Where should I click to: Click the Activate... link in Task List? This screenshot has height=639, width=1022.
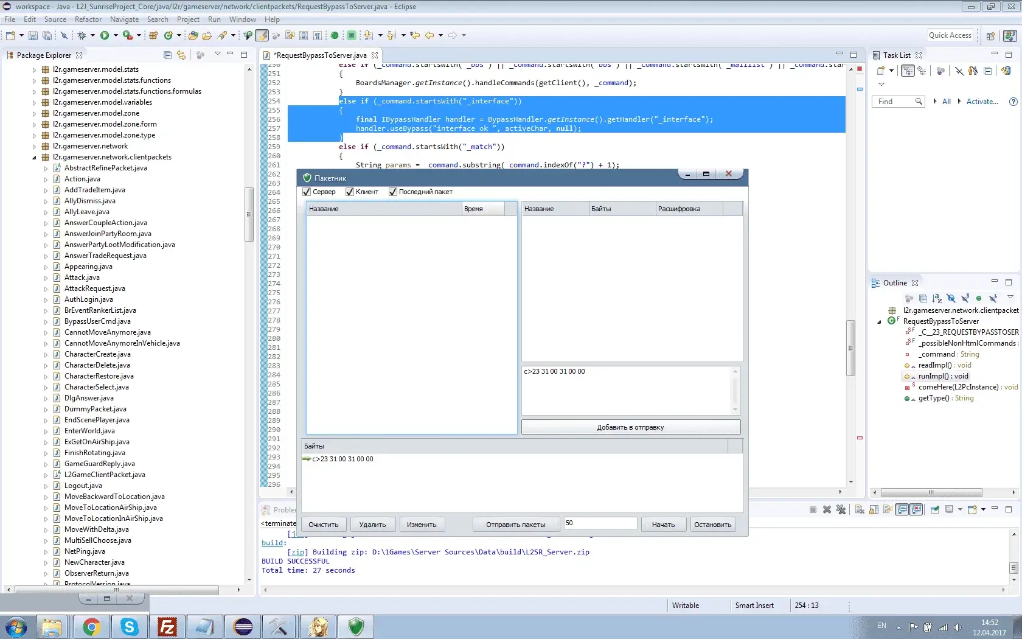(x=982, y=102)
